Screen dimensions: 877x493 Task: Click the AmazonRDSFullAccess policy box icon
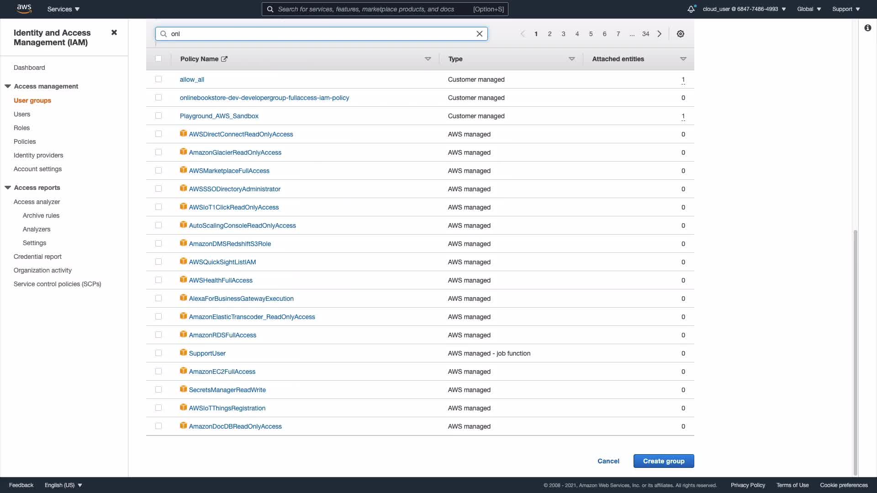click(183, 335)
